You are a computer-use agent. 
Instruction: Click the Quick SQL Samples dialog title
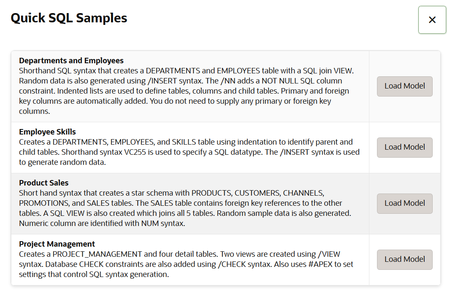coord(68,18)
